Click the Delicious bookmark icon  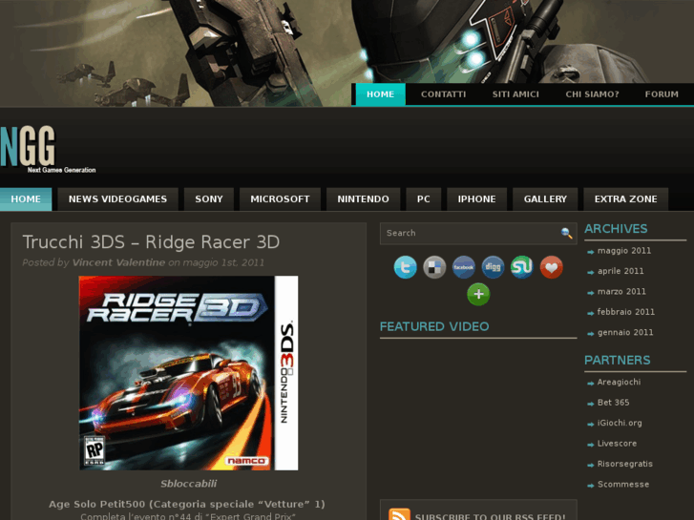point(434,267)
